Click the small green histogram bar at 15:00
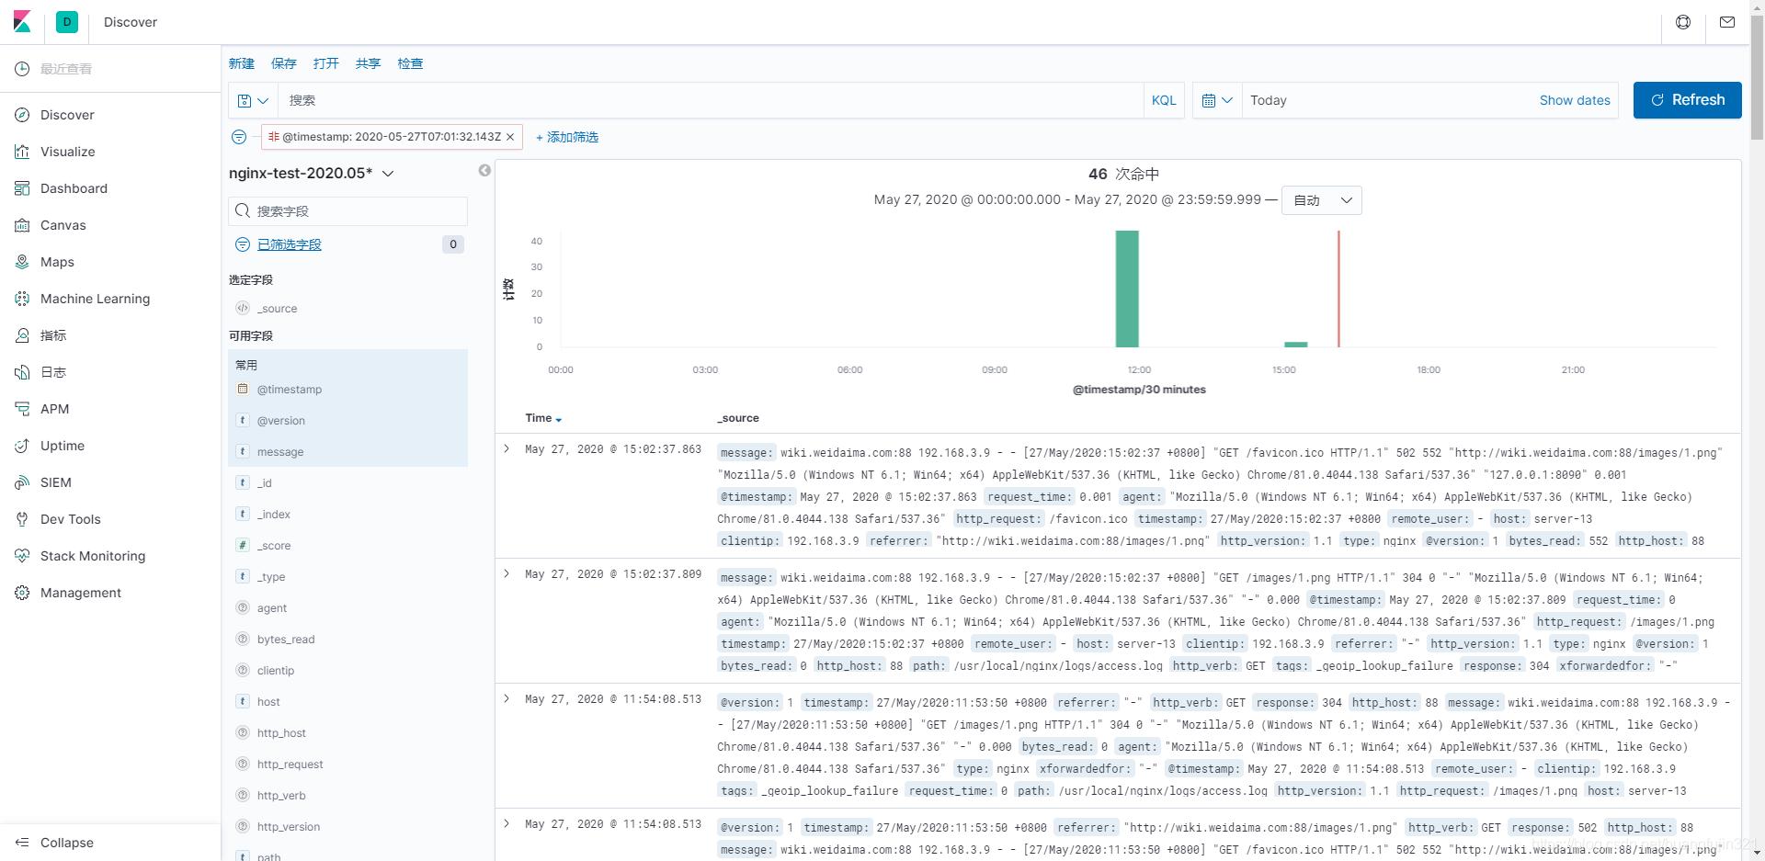Image resolution: width=1765 pixels, height=861 pixels. 1296,345
